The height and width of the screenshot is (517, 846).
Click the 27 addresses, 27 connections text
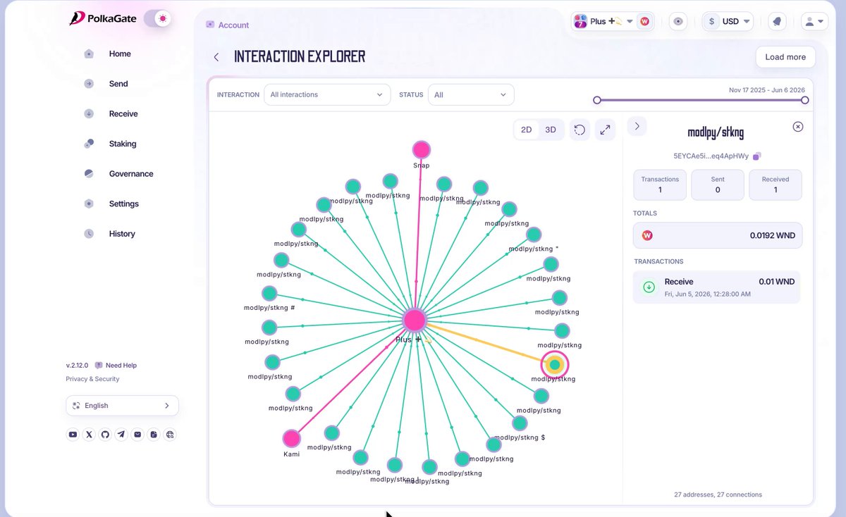tap(718, 494)
